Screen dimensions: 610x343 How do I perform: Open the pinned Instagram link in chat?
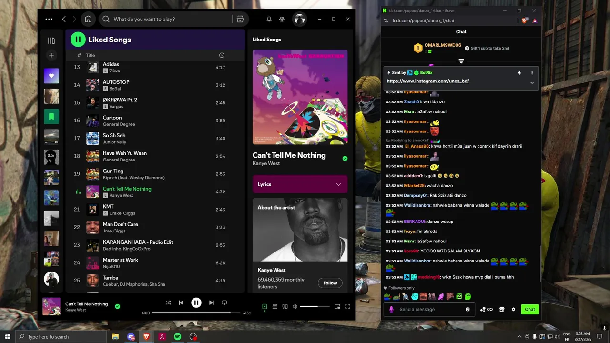(428, 81)
